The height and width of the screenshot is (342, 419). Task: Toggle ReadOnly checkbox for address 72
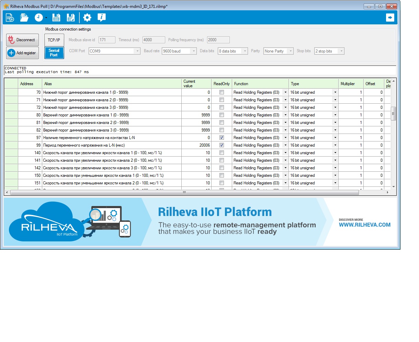222,107
